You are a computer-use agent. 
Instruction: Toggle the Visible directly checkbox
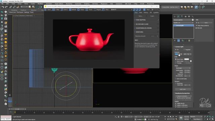click(x=176, y=104)
